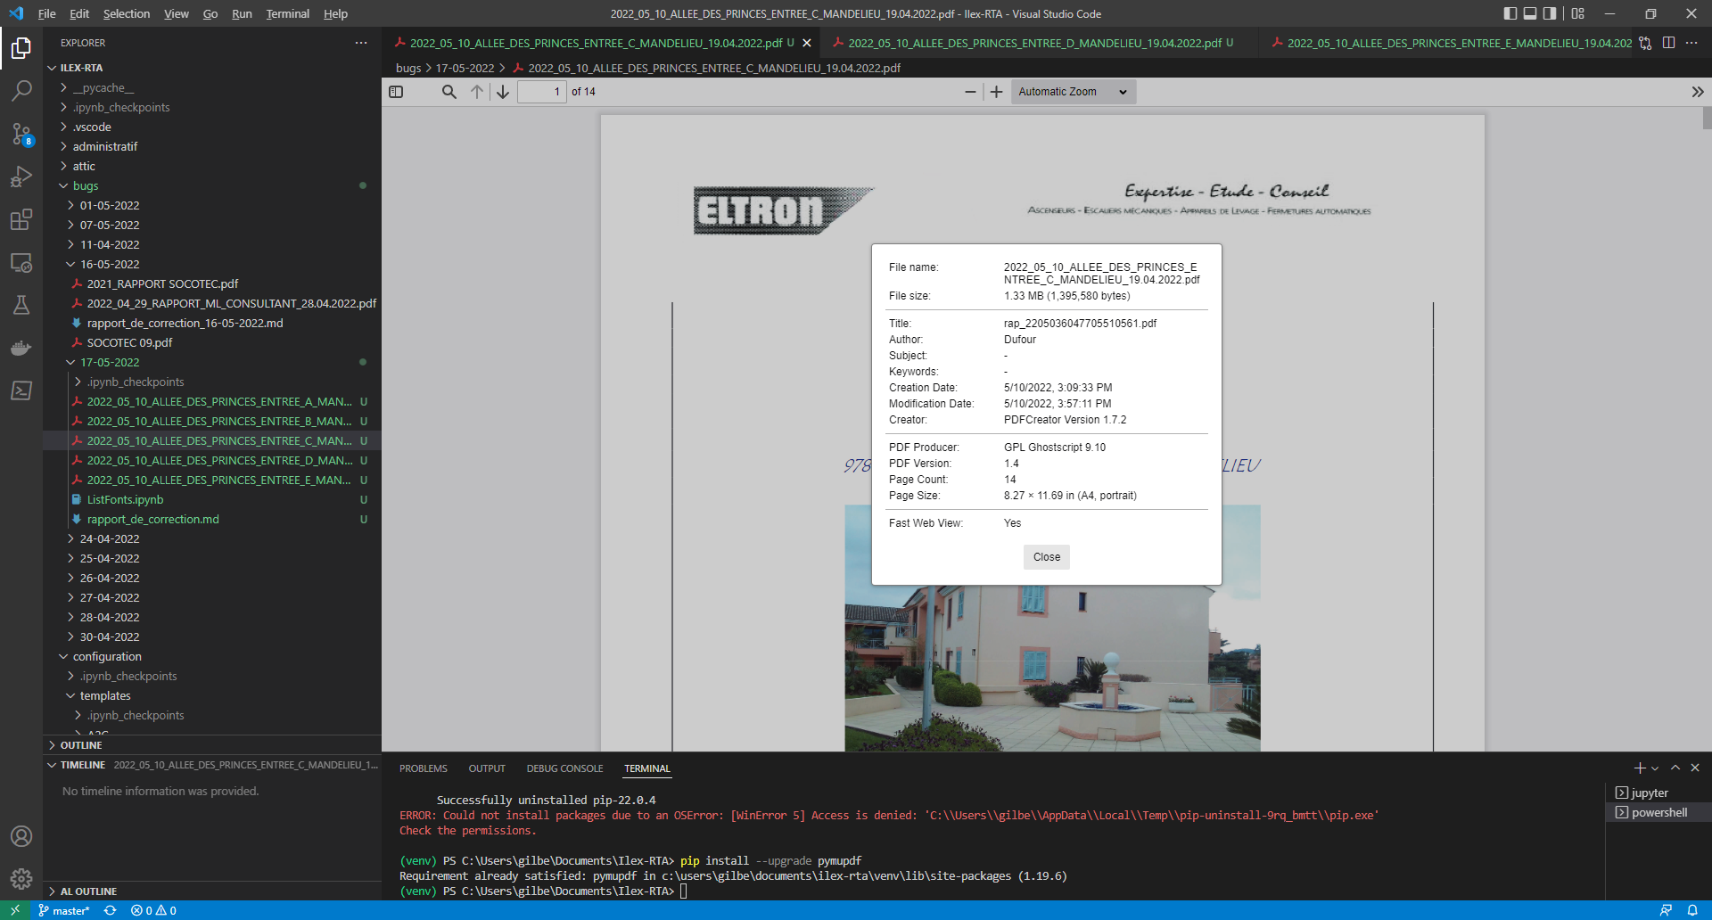Open the Docker view

pyautogui.click(x=21, y=348)
